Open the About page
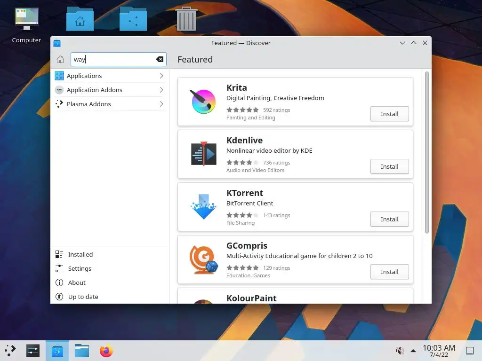482x361 pixels. tap(110, 283)
